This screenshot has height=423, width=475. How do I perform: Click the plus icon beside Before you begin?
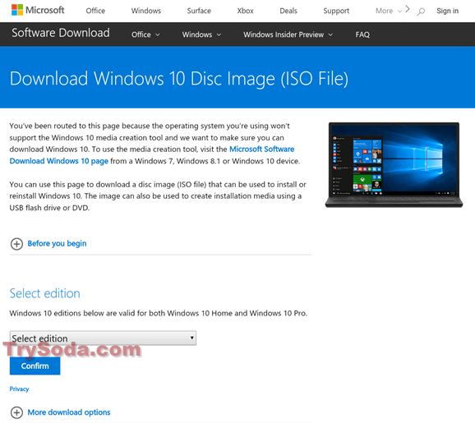[x=16, y=244]
